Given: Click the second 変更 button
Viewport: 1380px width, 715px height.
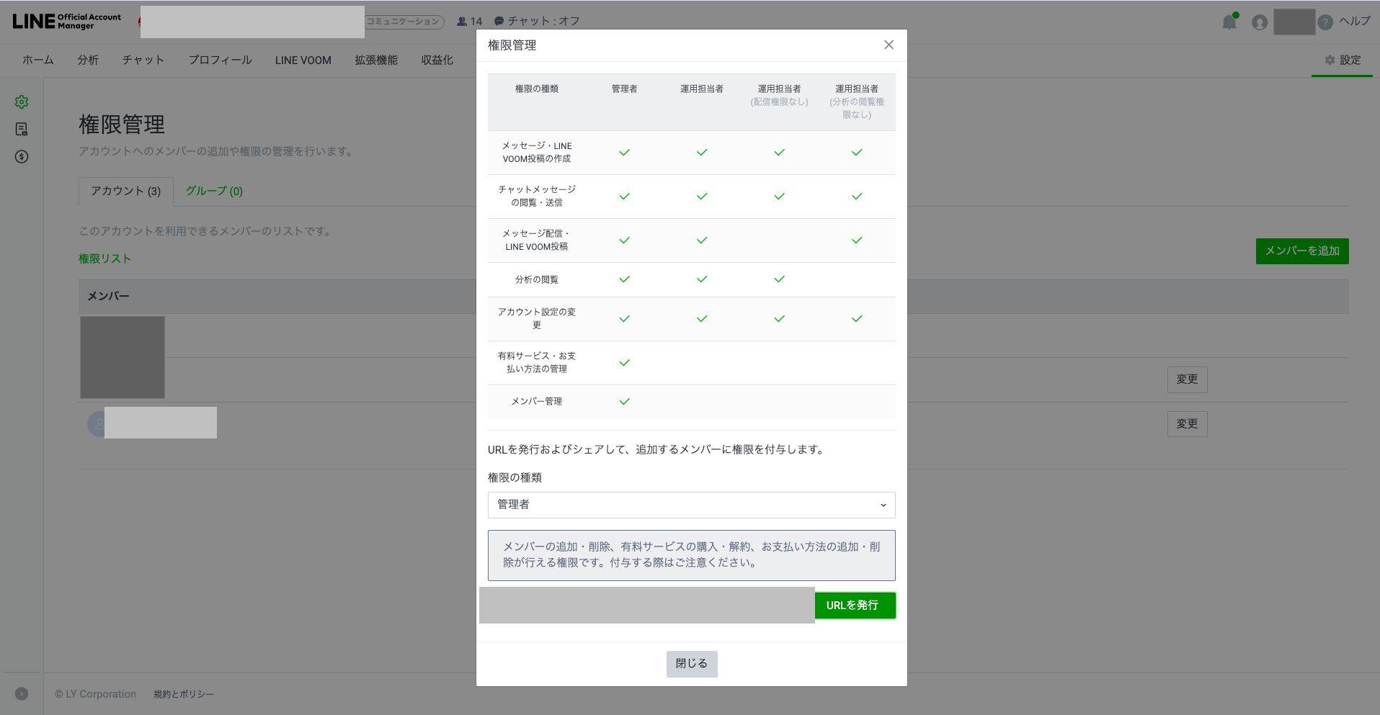Looking at the screenshot, I should 1187,424.
